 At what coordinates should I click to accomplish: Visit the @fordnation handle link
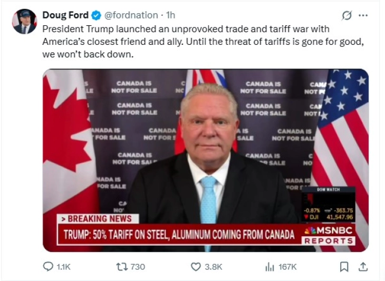[x=131, y=15]
